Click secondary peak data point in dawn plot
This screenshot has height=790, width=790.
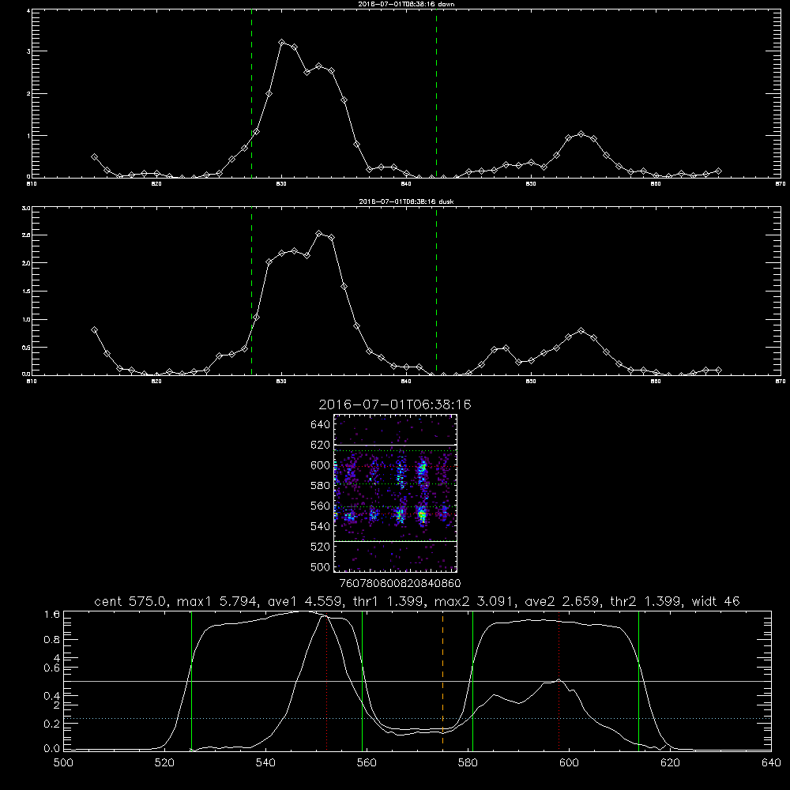tap(581, 134)
